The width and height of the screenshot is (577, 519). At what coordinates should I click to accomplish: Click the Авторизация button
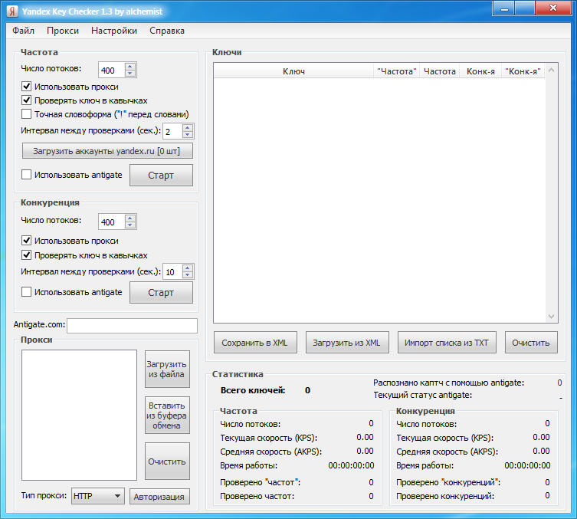(x=159, y=497)
